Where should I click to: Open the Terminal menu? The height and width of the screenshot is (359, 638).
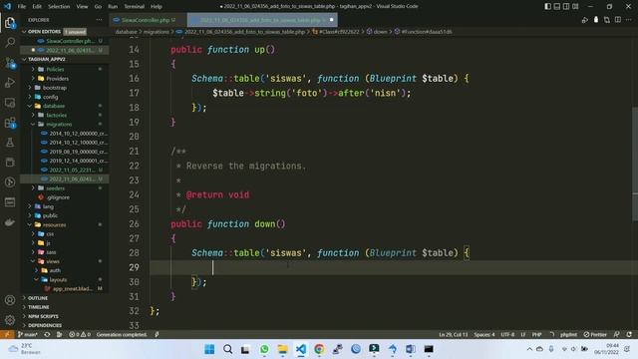pos(134,7)
